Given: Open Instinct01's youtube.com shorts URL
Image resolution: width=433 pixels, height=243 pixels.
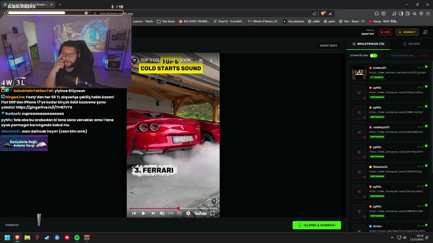Looking at the screenshot, I should (x=397, y=73).
